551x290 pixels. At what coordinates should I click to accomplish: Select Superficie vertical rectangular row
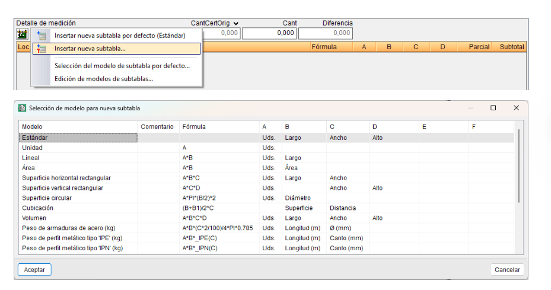(266, 188)
